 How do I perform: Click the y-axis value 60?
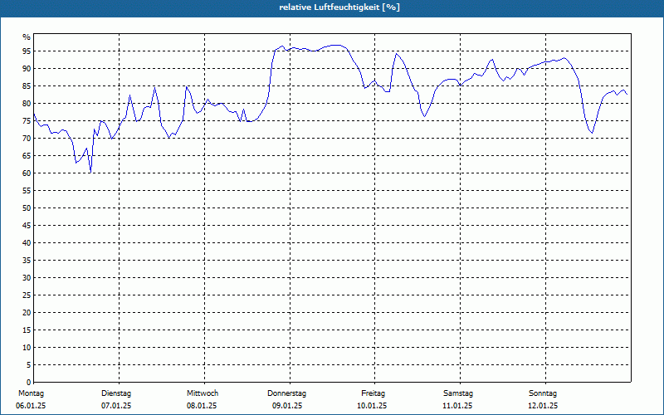[x=27, y=173]
